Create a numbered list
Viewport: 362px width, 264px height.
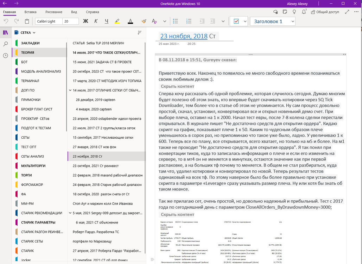point(189,21)
